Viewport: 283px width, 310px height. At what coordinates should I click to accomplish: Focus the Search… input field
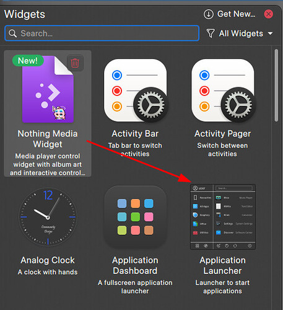coord(102,33)
